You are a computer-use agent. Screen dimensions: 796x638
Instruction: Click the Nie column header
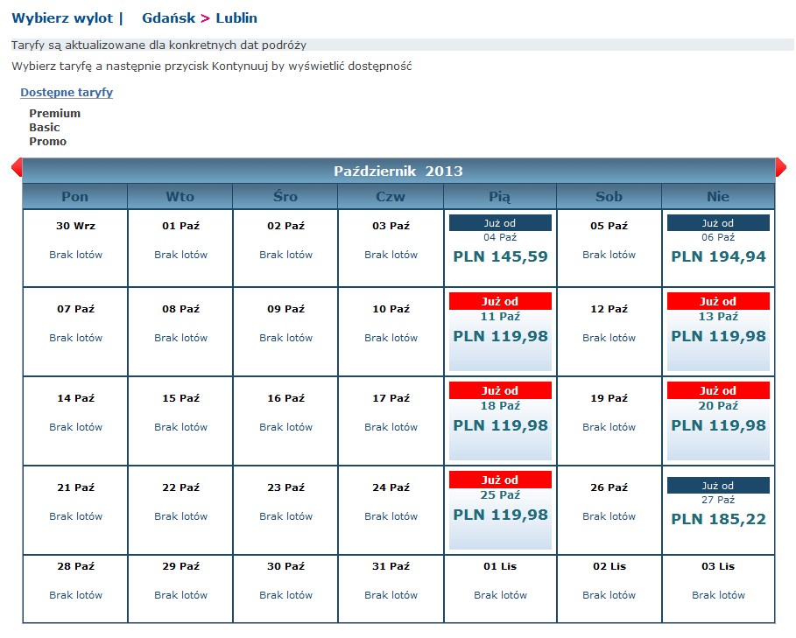tap(718, 196)
